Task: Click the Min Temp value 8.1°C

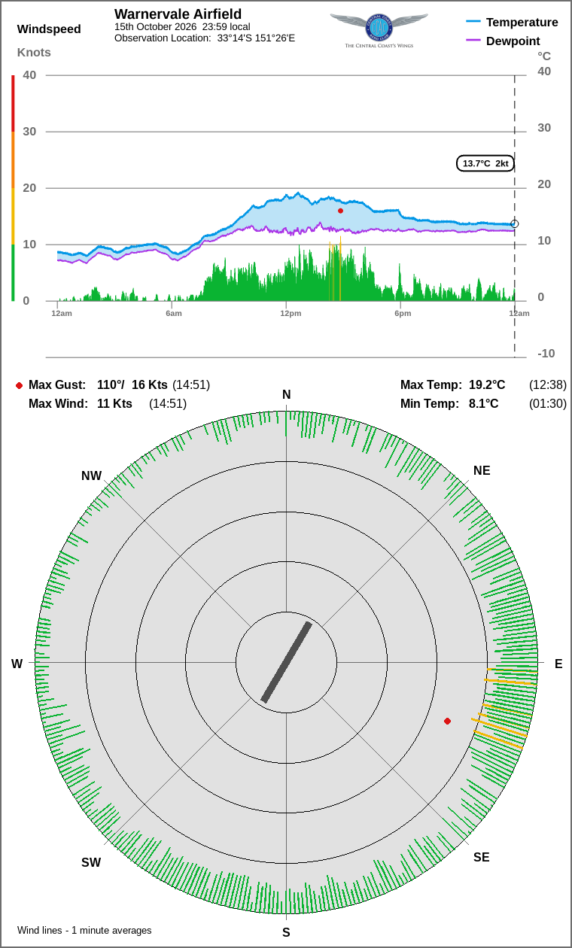Action: 484,404
